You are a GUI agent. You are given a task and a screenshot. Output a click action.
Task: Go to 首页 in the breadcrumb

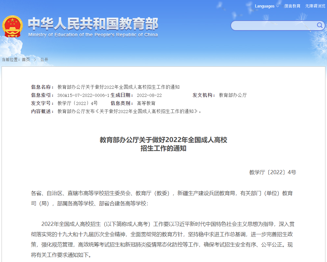(26, 60)
